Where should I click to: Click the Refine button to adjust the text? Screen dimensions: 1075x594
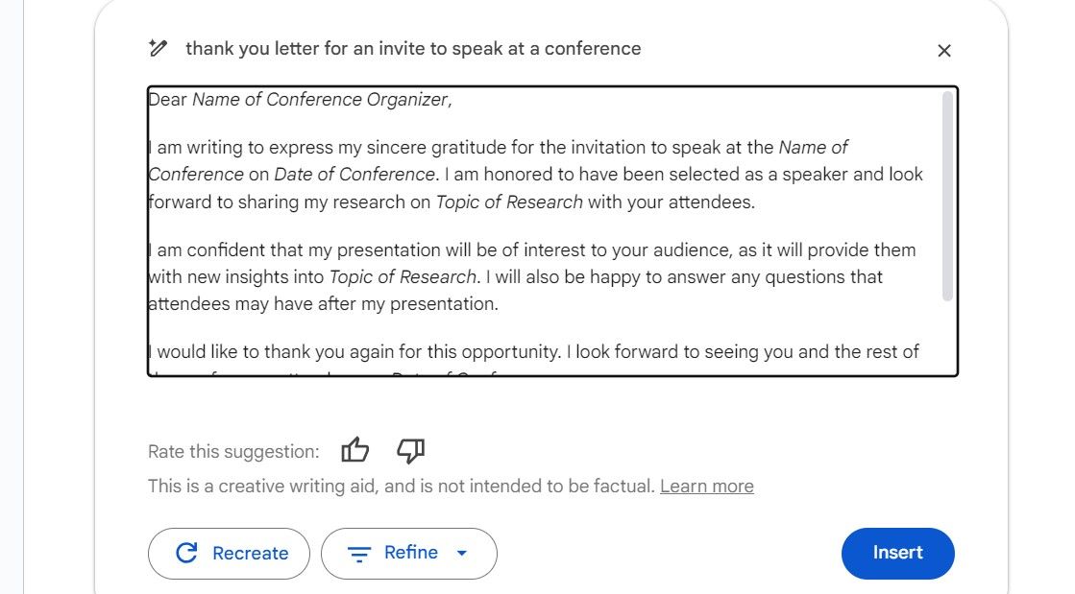coord(409,553)
